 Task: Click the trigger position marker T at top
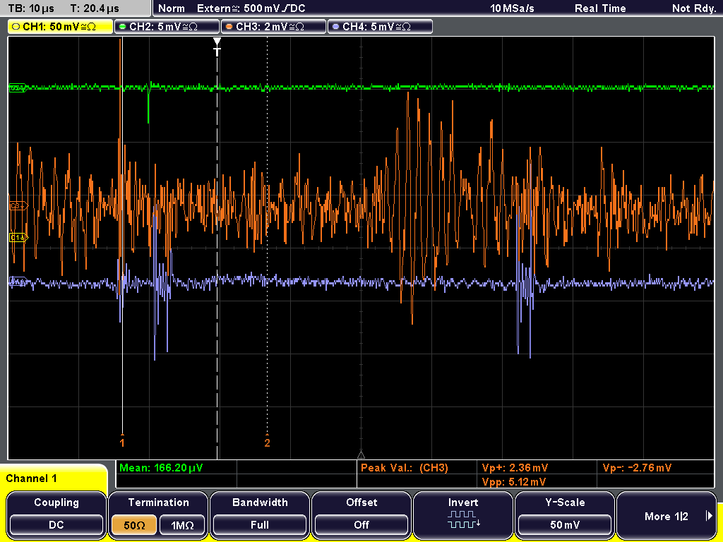click(x=217, y=47)
